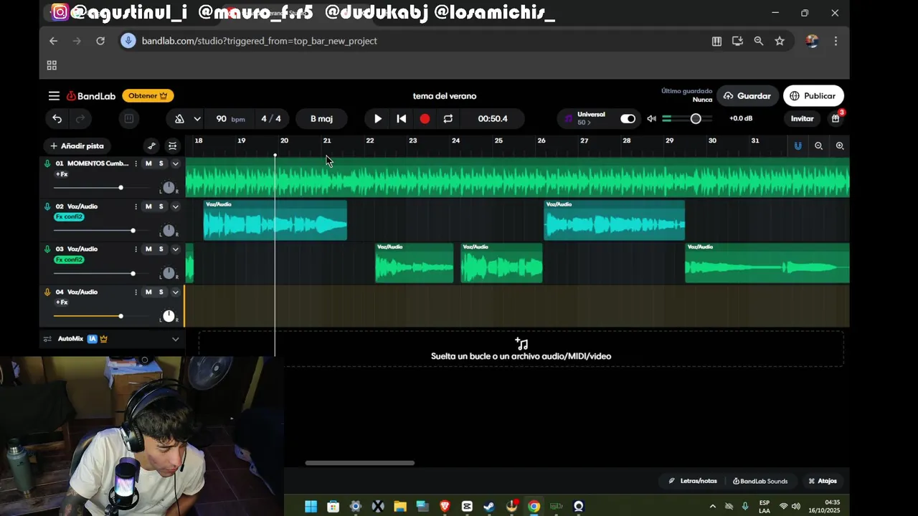Open Steam from taskbar
918x516 pixels.
point(489,507)
